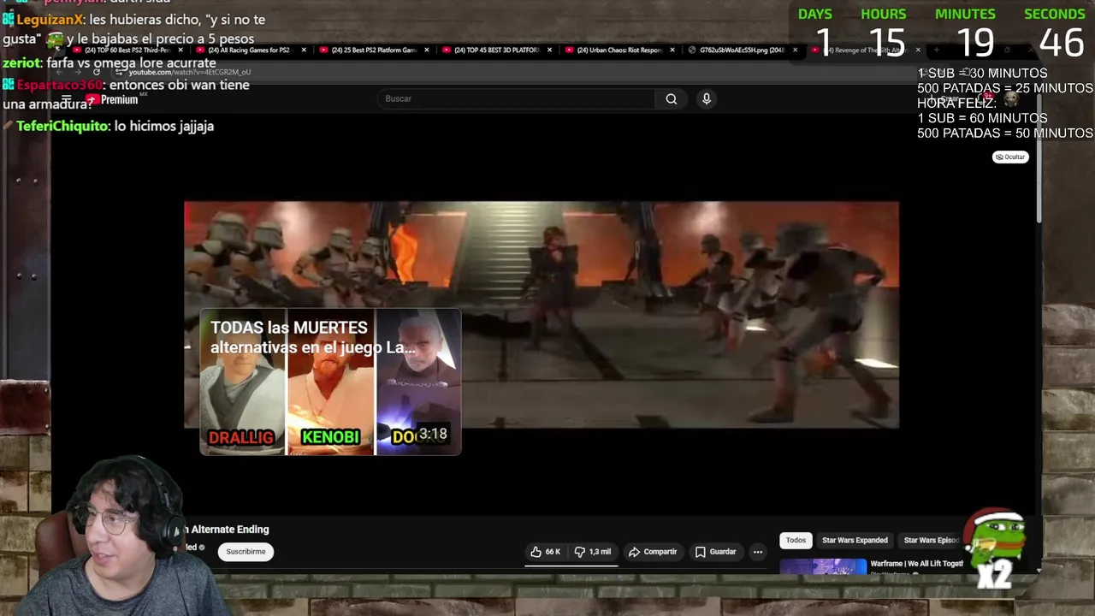The width and height of the screenshot is (1095, 616).
Task: Activate voice search microphone icon
Action: pyautogui.click(x=707, y=98)
